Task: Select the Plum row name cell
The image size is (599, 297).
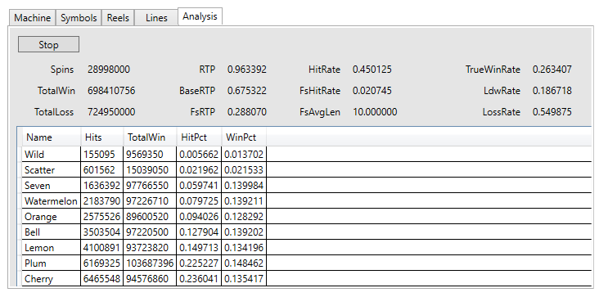Action: [x=52, y=263]
